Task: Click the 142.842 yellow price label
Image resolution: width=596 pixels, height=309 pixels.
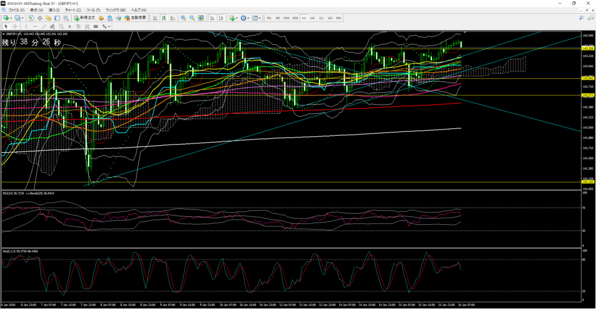Action: pos(588,78)
